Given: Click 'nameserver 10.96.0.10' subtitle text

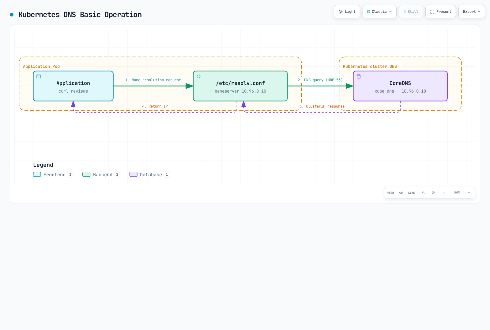Looking at the screenshot, I should pyautogui.click(x=240, y=91).
